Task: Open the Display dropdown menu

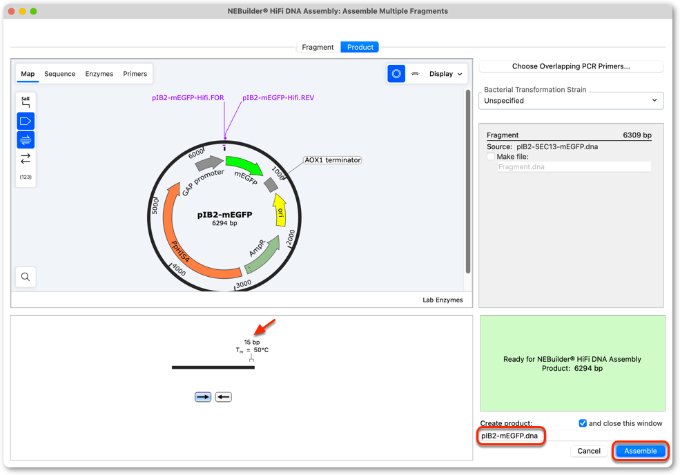Action: pyautogui.click(x=445, y=74)
